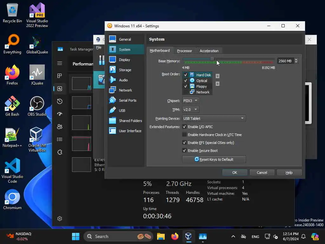This screenshot has height=244, width=325.
Task: Select the System settings category
Action: 126,49
